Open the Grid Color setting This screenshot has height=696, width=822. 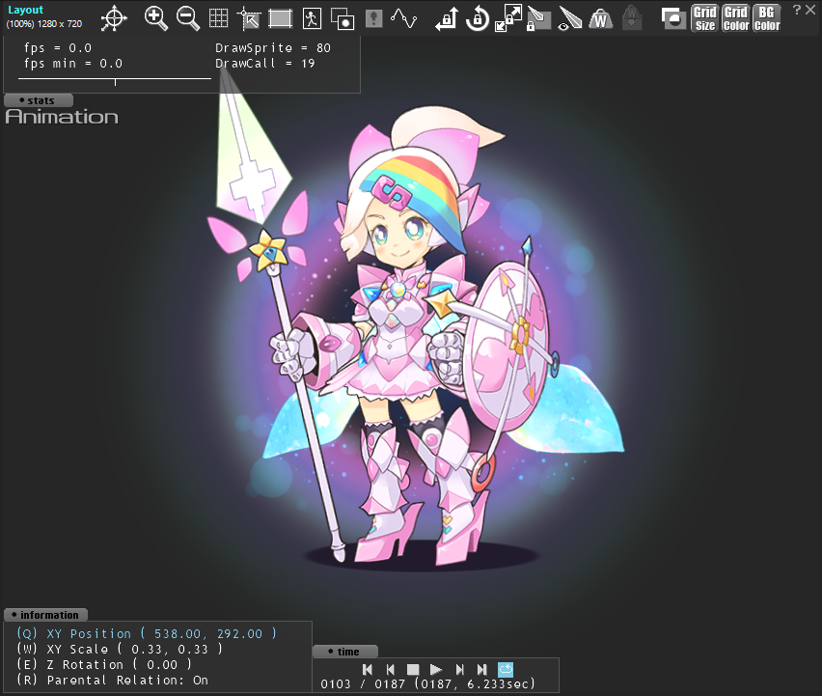click(736, 18)
